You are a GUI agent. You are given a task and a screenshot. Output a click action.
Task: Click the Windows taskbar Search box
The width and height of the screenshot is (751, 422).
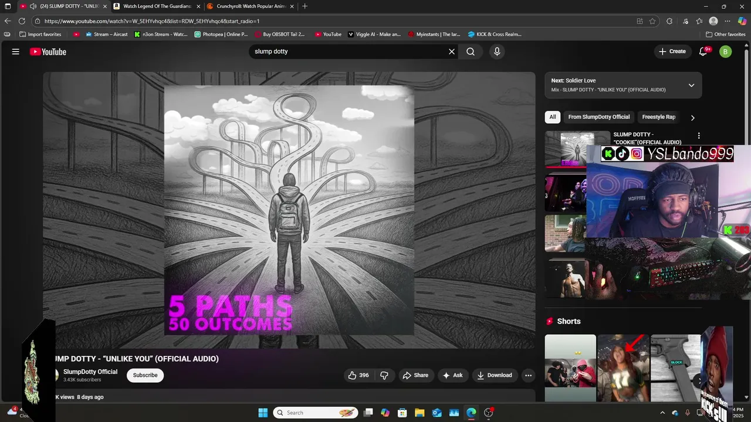coord(317,413)
